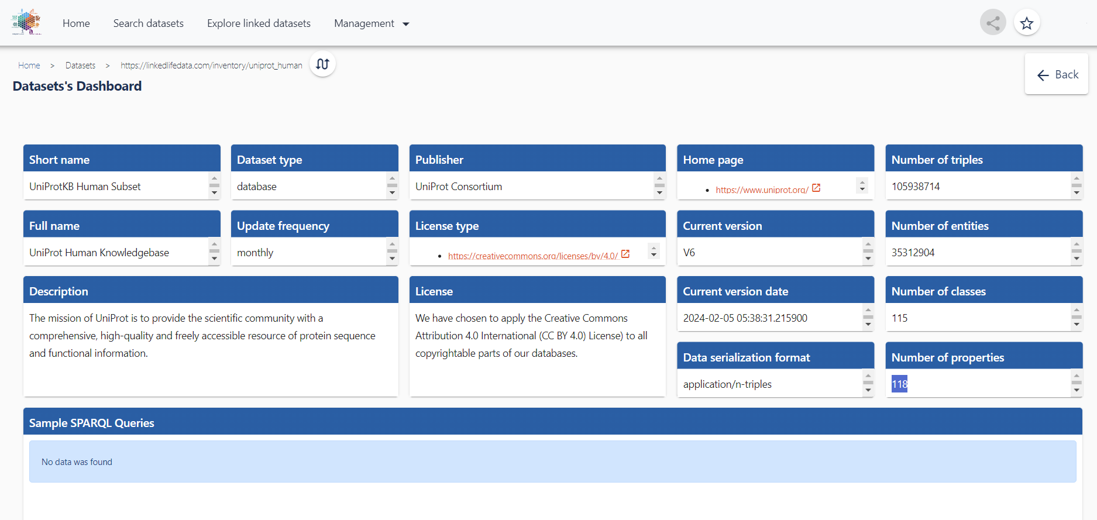The image size is (1097, 520).
Task: Click up arrow in Number of classes field
Action: coord(1077,311)
